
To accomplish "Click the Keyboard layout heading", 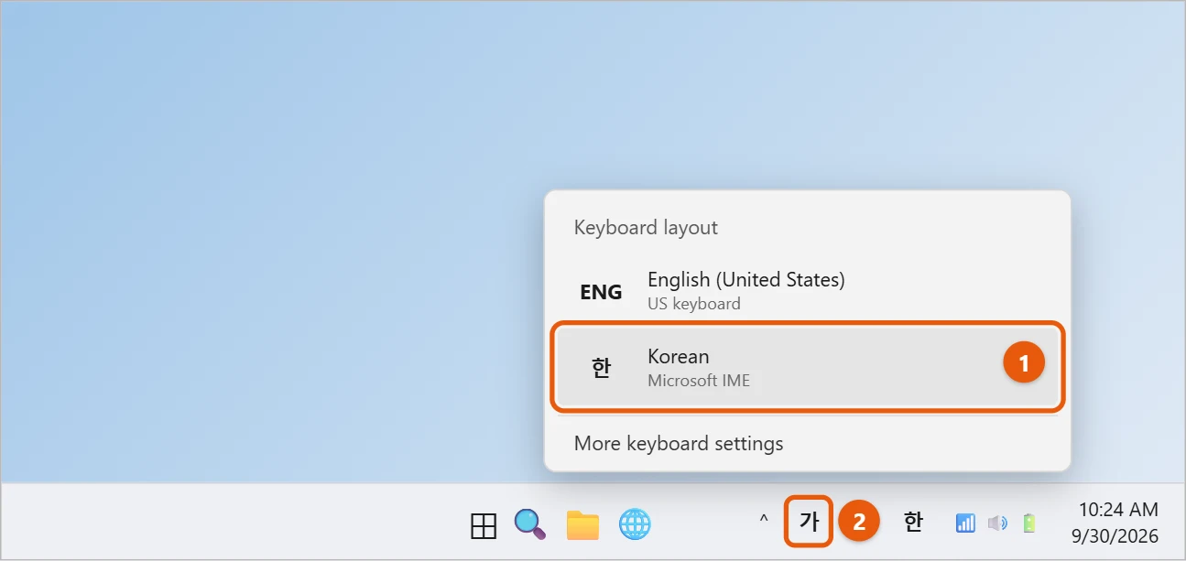I will point(646,227).
